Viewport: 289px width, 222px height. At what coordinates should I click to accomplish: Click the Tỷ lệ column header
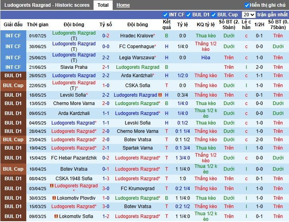point(182,25)
